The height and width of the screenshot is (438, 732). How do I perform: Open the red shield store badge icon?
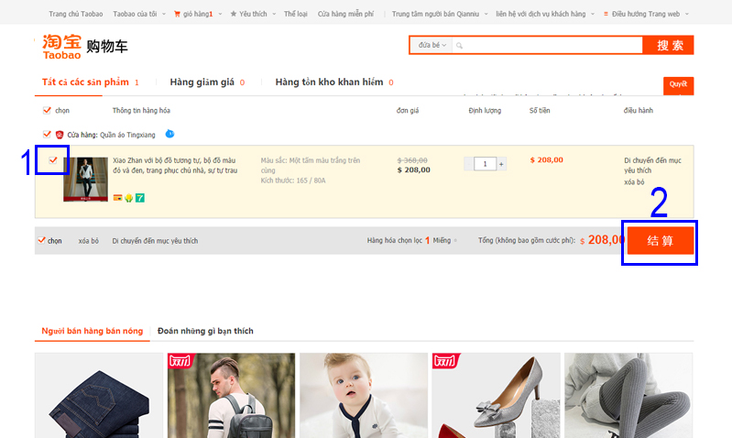point(60,135)
